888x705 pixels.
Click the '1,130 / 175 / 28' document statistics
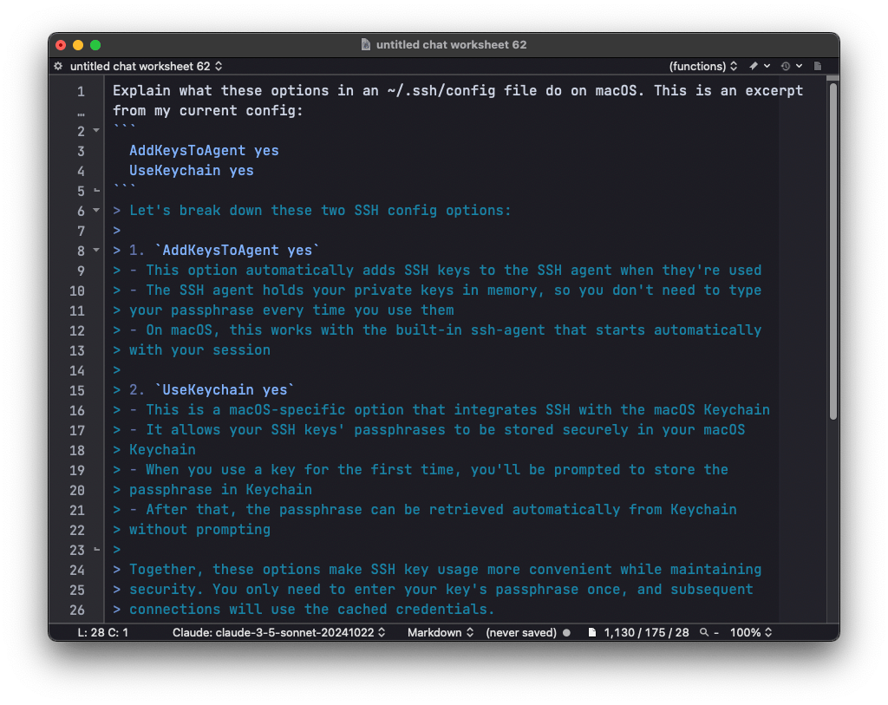coord(646,632)
